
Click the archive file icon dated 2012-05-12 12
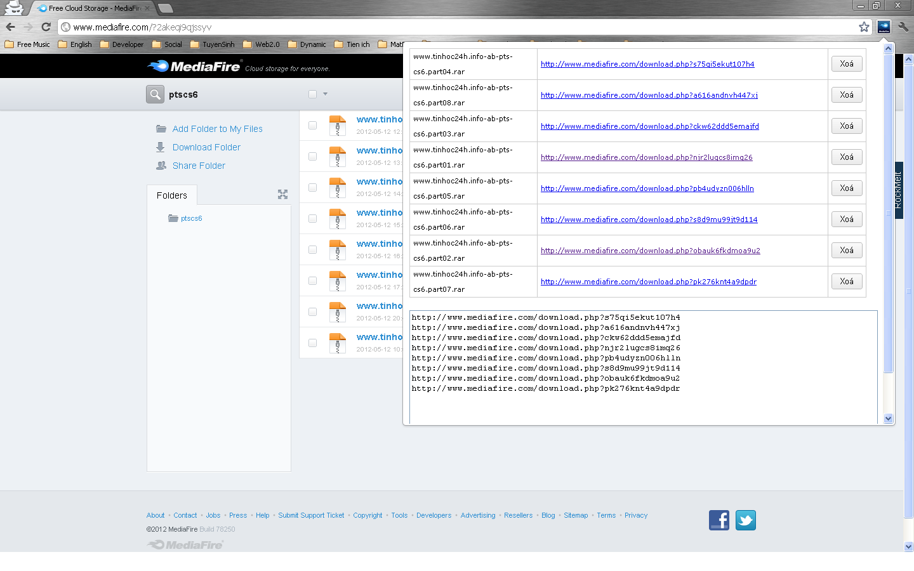tap(338, 125)
